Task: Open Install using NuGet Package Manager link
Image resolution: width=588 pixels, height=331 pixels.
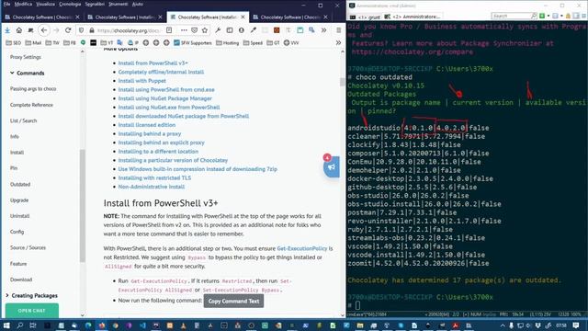Action: pyautogui.click(x=165, y=98)
